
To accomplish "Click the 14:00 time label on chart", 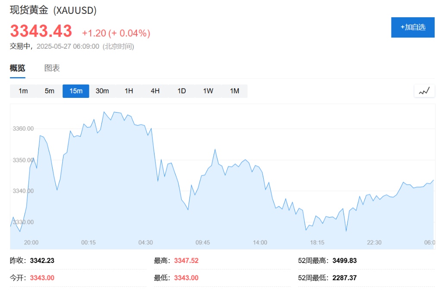I will click(x=260, y=243).
